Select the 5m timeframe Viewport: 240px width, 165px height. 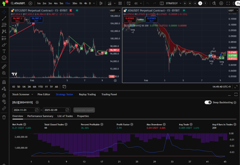pyautogui.click(x=61, y=3)
